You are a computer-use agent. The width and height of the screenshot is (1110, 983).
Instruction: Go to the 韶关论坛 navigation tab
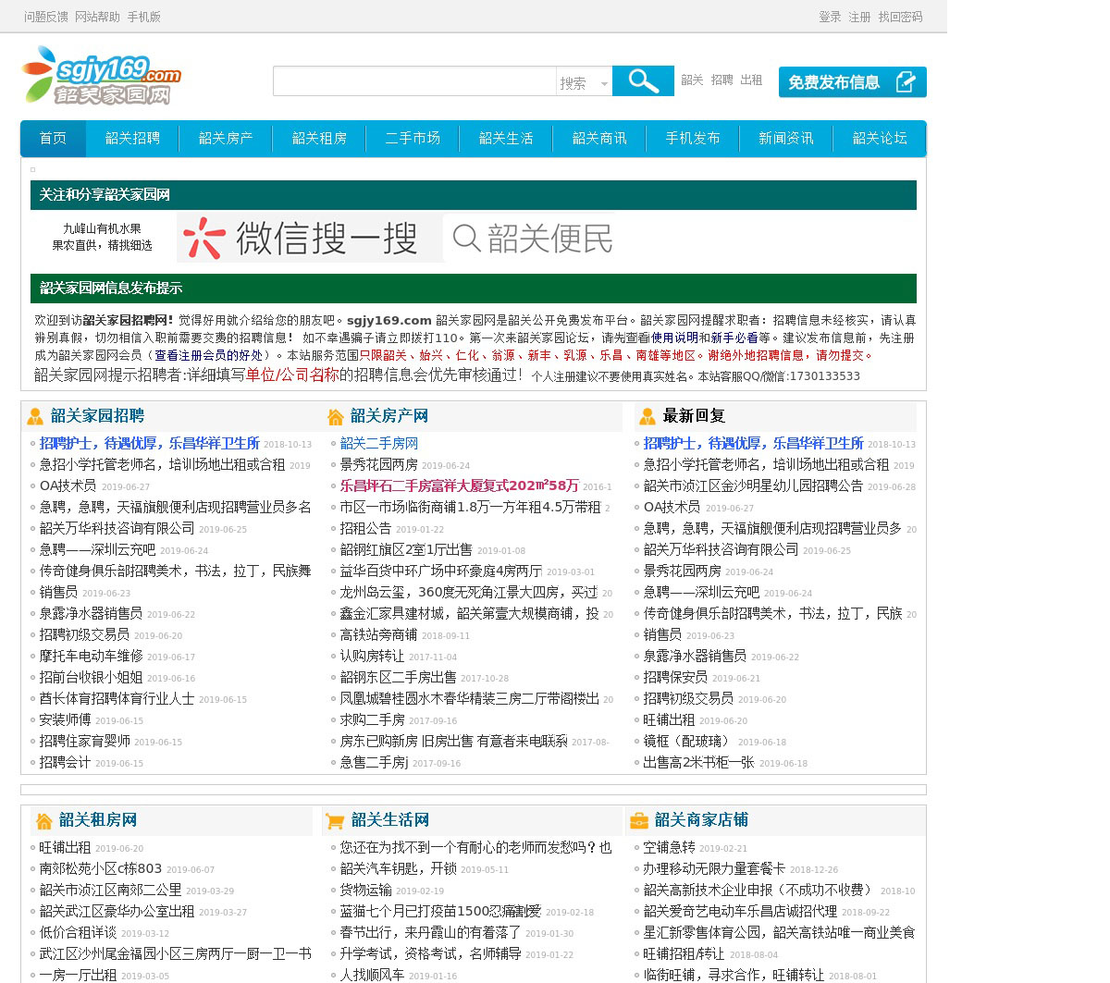coord(880,139)
